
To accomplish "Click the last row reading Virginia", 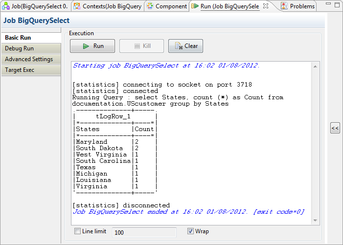I will [115, 186].
